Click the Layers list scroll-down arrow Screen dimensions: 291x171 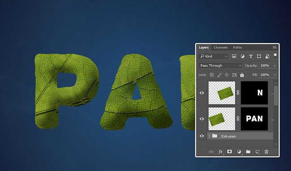[276, 144]
